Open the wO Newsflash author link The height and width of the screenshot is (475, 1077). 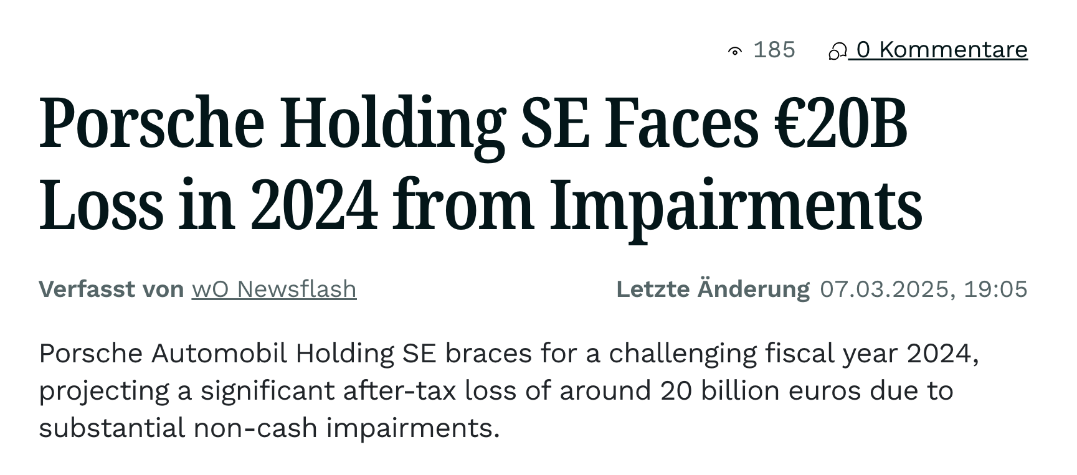tap(274, 289)
